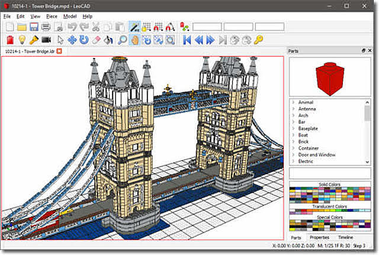Expand the Antenna parts category
Image resolution: width=379 pixels, height=255 pixels.
click(293, 109)
